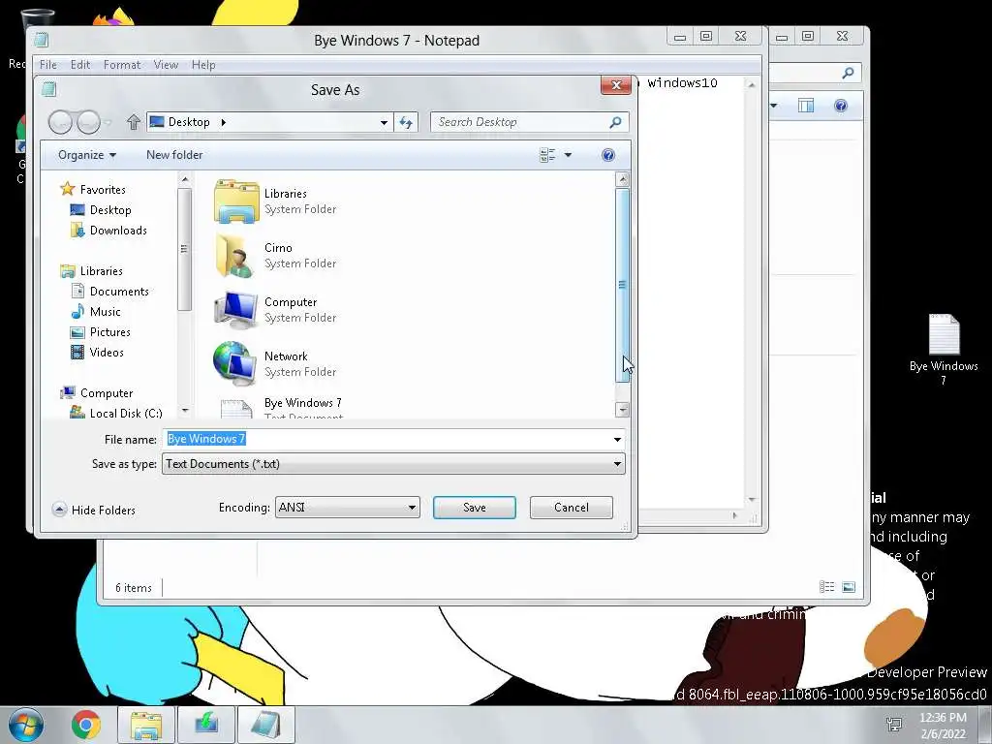992x744 pixels.
Task: Open Google Chrome from the taskbar
Action: click(x=86, y=725)
